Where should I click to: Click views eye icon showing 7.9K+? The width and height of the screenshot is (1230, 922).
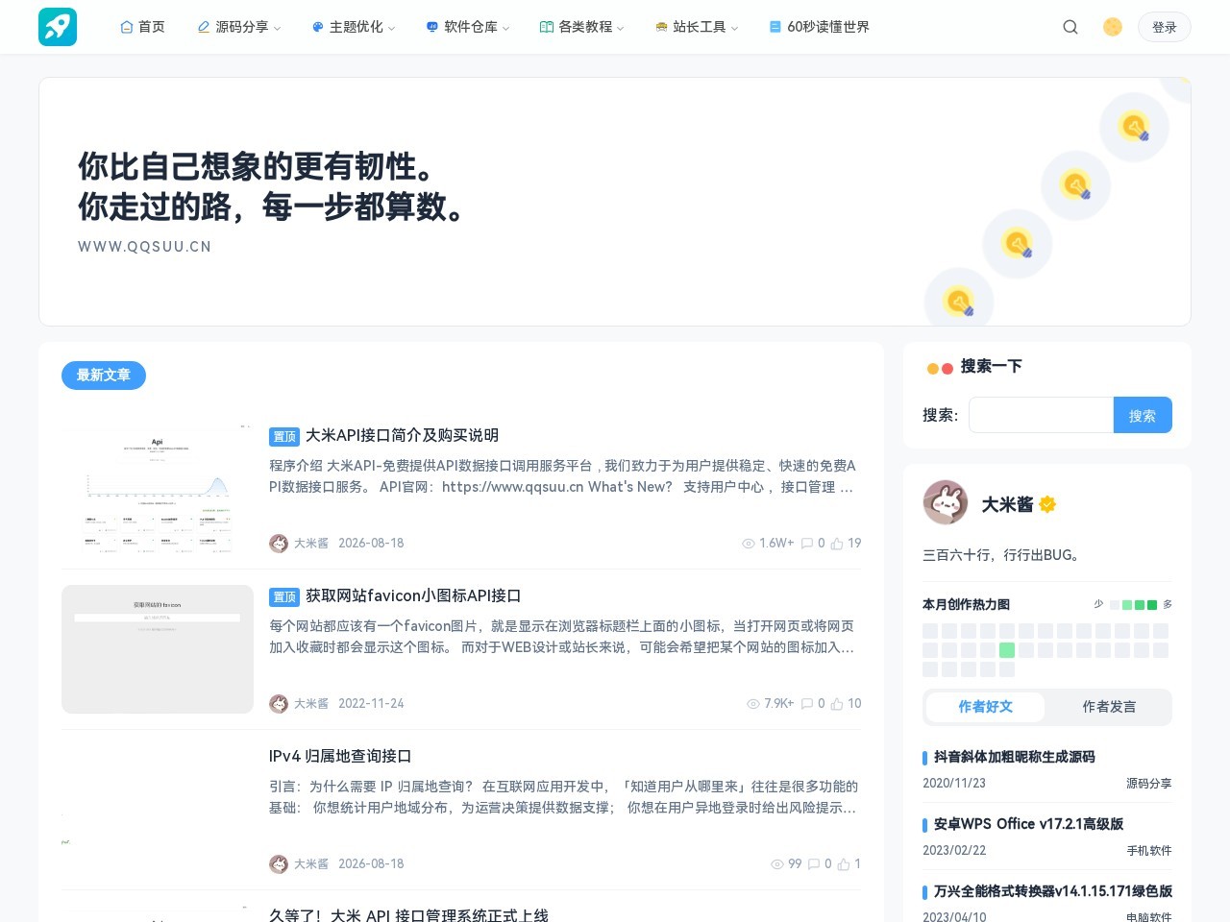(753, 704)
